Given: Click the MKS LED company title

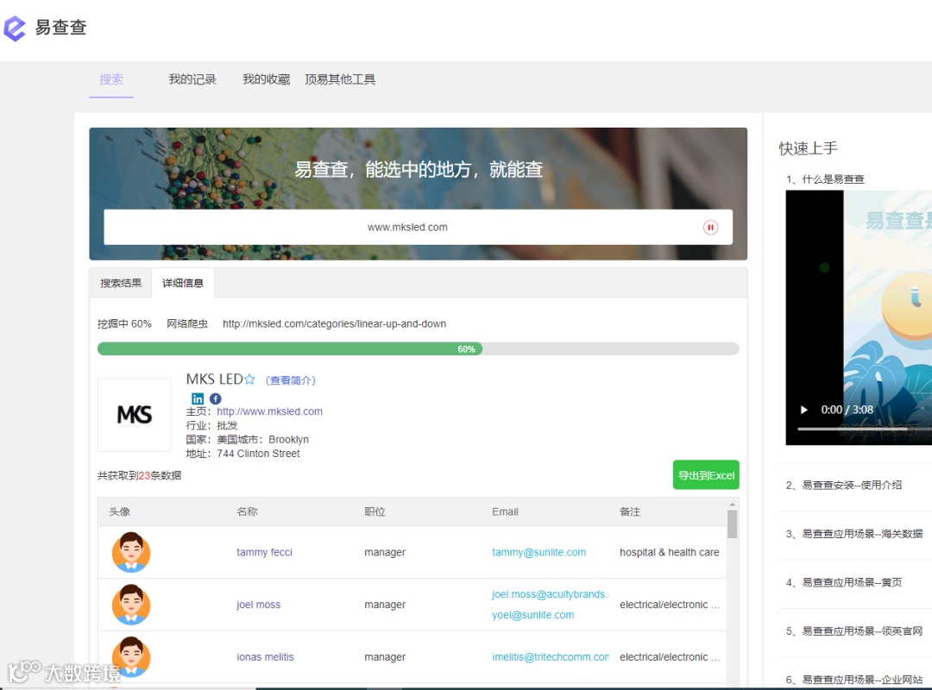Looking at the screenshot, I should click(215, 379).
